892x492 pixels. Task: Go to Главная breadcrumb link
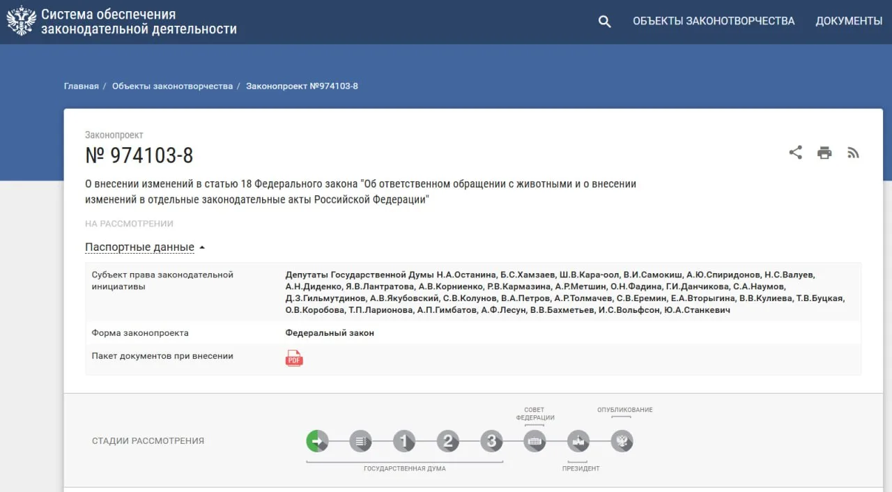pos(81,86)
